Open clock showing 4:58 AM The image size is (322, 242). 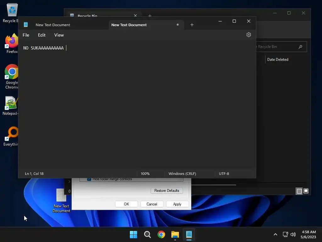308,234
